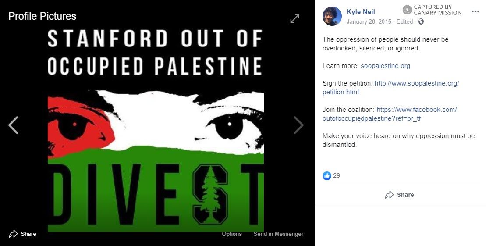
Task: Open the Options menu below the photo
Action: (232, 234)
